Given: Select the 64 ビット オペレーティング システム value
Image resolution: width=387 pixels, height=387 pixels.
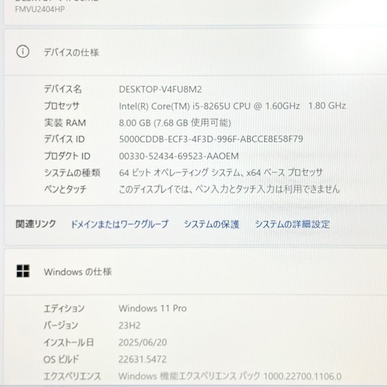Looking at the screenshot, I should [x=221, y=172].
